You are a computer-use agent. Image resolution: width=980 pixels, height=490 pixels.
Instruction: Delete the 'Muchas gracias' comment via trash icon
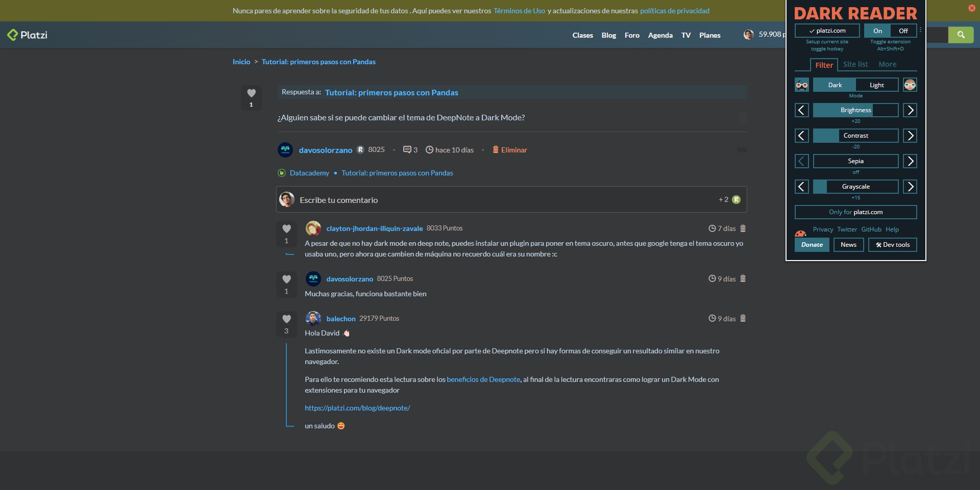pos(743,278)
